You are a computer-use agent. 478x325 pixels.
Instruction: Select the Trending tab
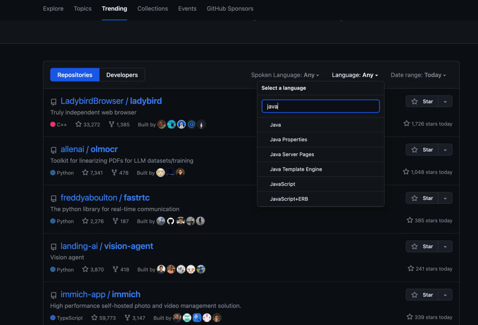[114, 8]
